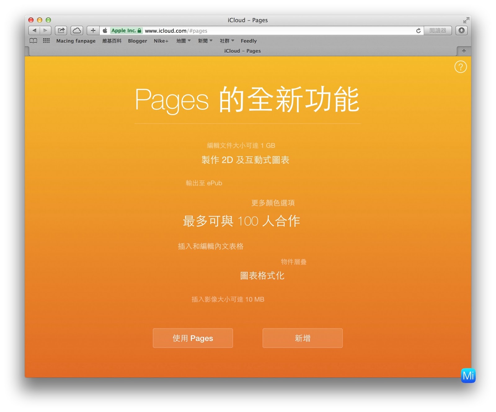
Task: Click the 最多可與 100 人合作 feature text
Action: click(x=241, y=221)
